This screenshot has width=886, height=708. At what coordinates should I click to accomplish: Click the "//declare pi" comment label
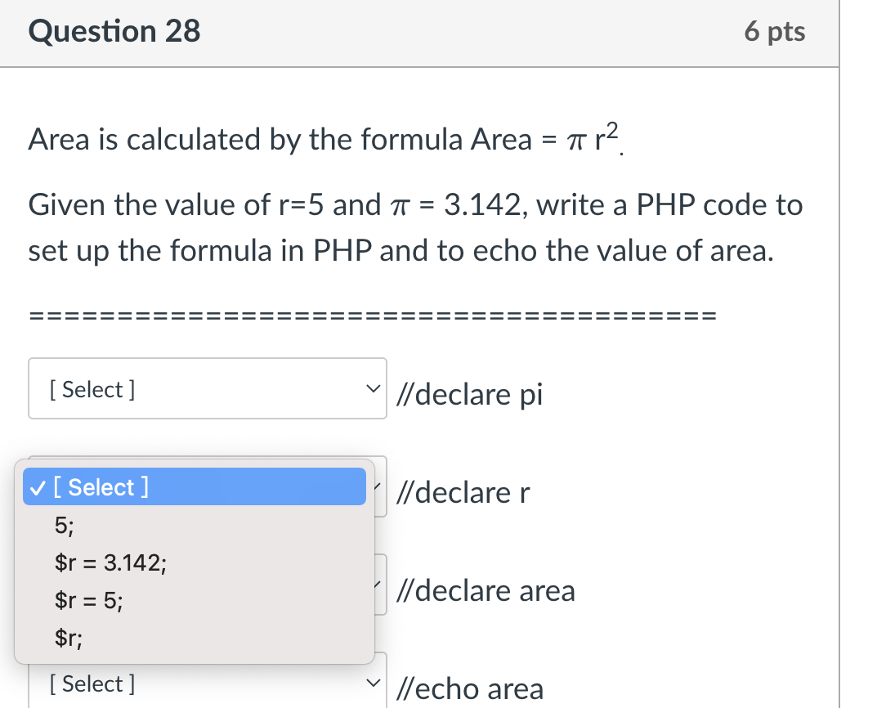click(x=469, y=394)
